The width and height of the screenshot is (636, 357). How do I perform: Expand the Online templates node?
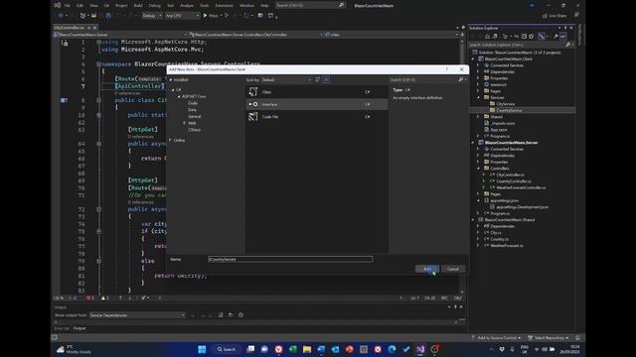170,140
